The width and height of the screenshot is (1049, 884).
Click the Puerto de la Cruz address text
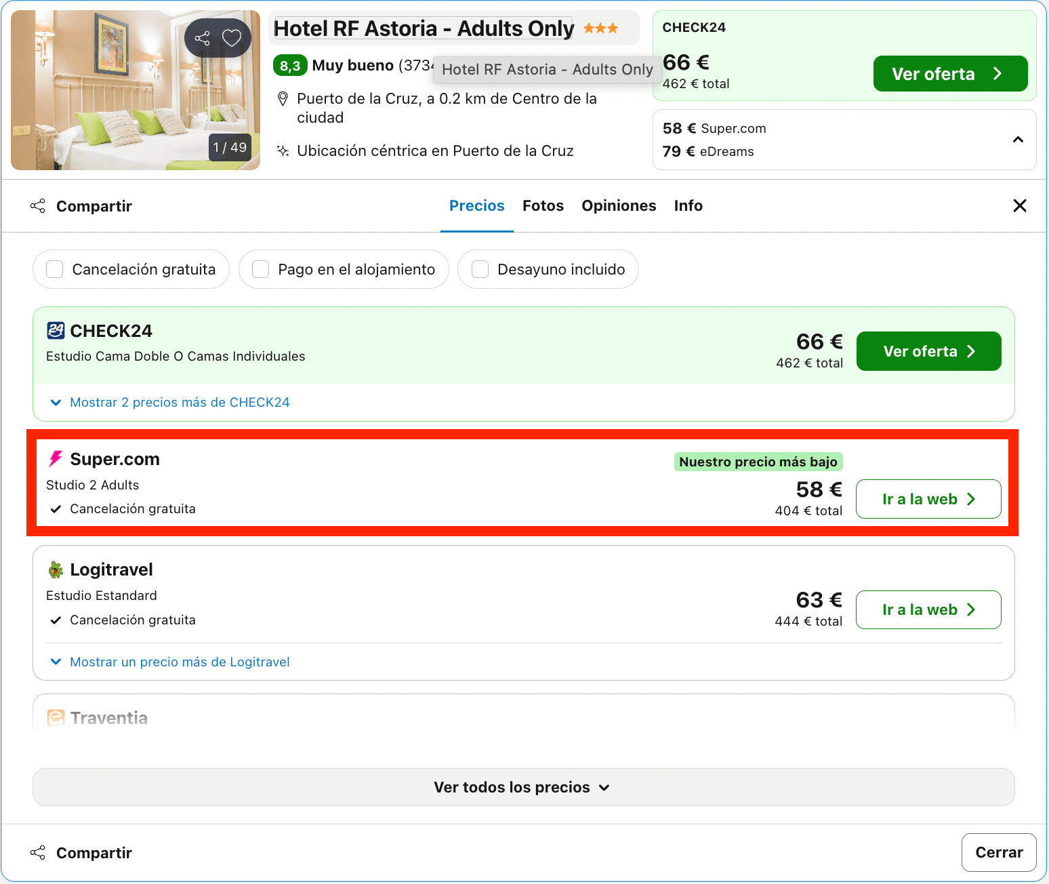447,108
